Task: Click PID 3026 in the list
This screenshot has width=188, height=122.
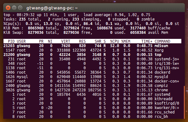Action: (x=10, y=90)
